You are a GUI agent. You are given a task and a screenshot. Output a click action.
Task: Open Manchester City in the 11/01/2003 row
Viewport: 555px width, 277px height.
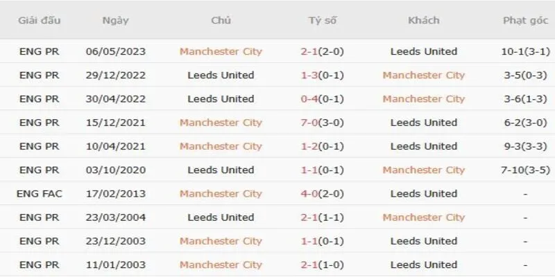(x=221, y=265)
